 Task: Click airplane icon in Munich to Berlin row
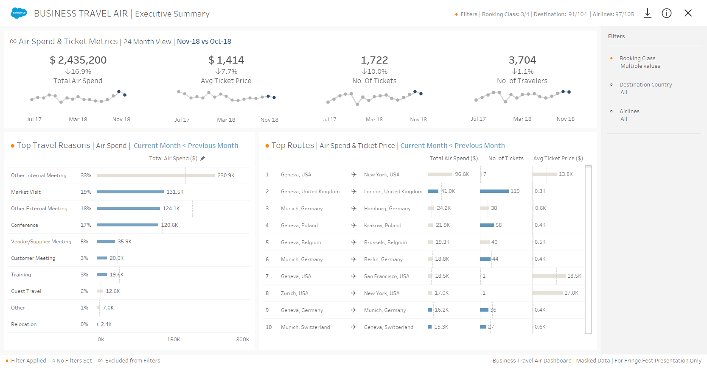coord(353,259)
